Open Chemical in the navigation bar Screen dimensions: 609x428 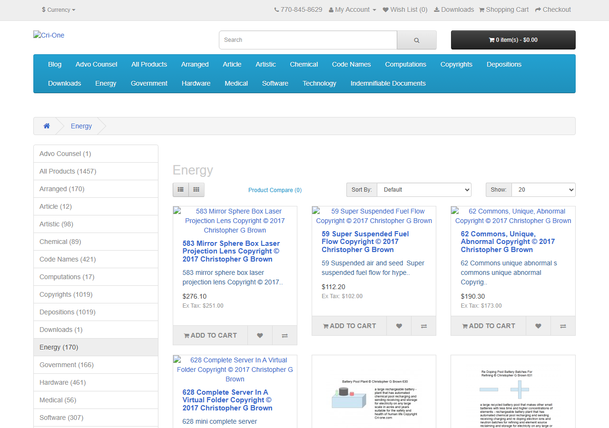click(304, 64)
